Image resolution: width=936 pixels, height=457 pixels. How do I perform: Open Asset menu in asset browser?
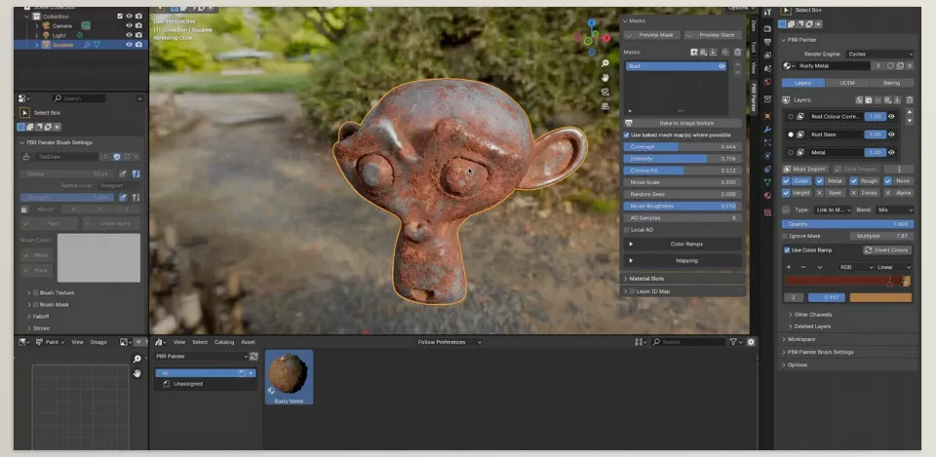pos(248,342)
